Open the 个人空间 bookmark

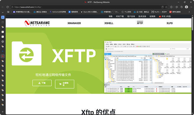point(126,12)
